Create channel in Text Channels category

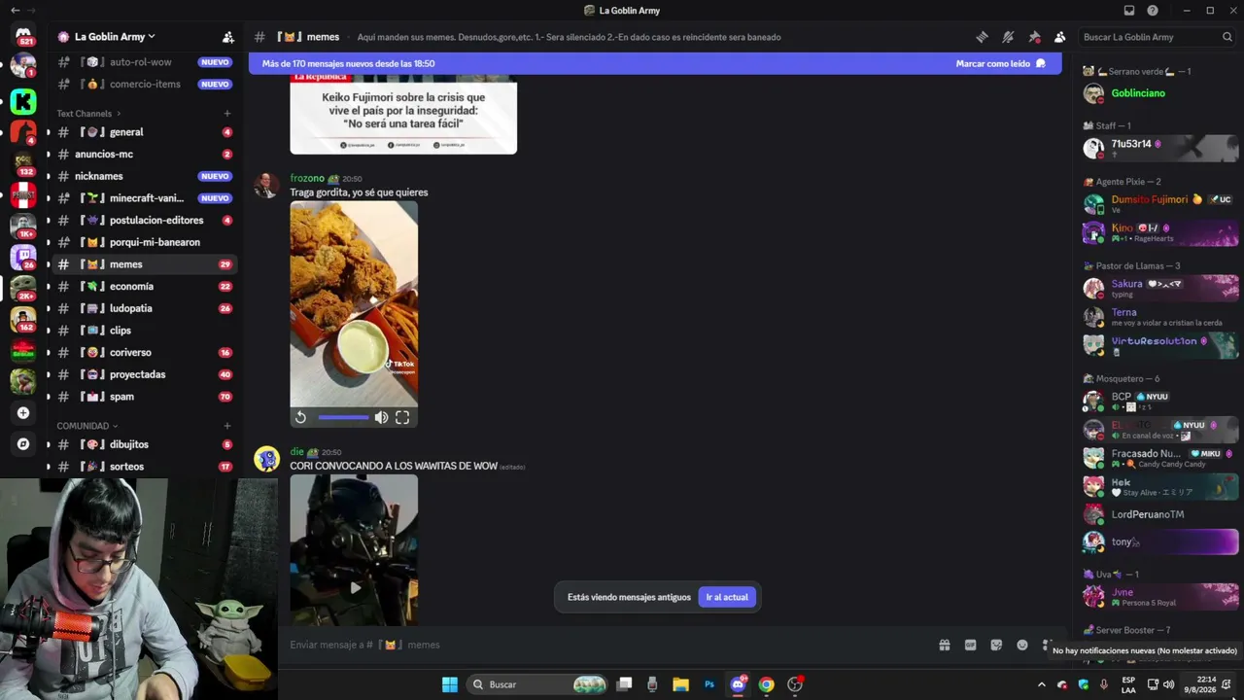point(227,114)
